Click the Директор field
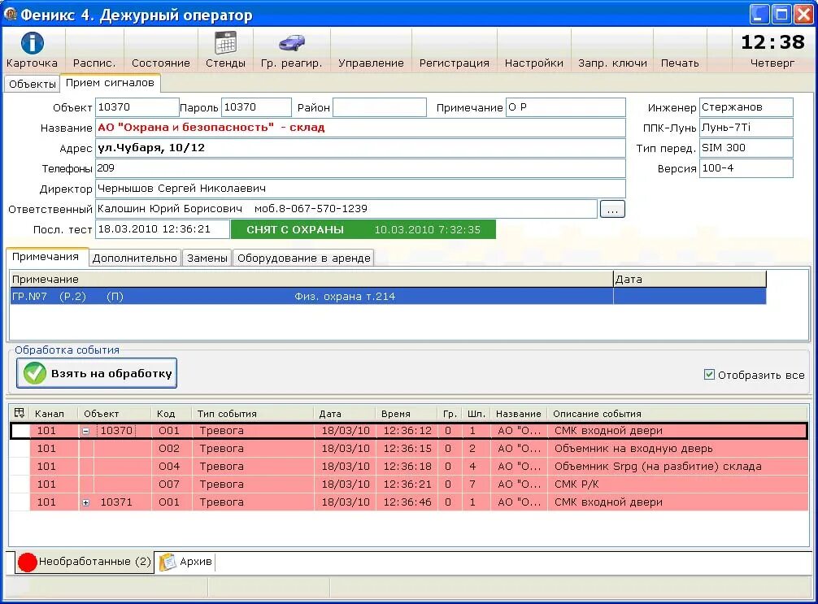The width and height of the screenshot is (818, 604). pos(360,189)
